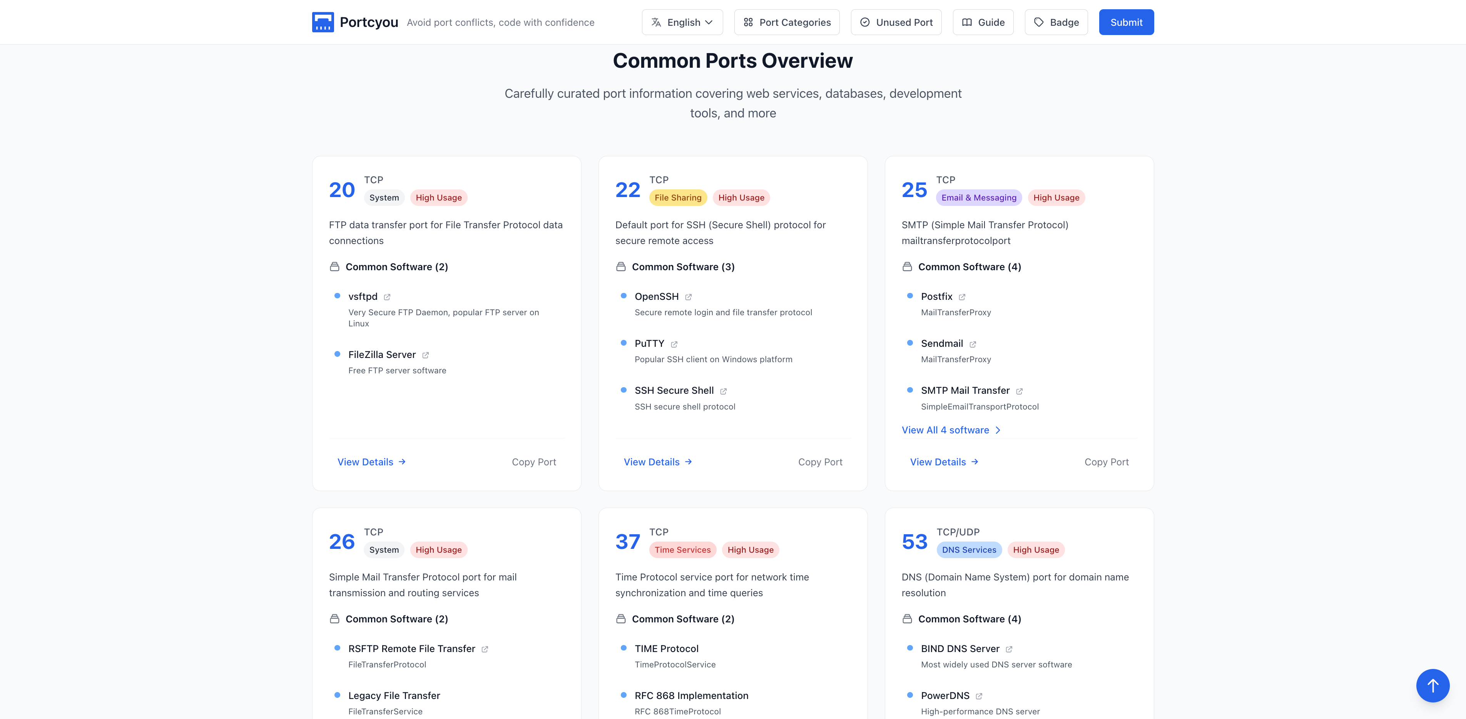Screen dimensions: 1466x719
Task: Open the FileZilla Server external link icon
Action: 425,355
